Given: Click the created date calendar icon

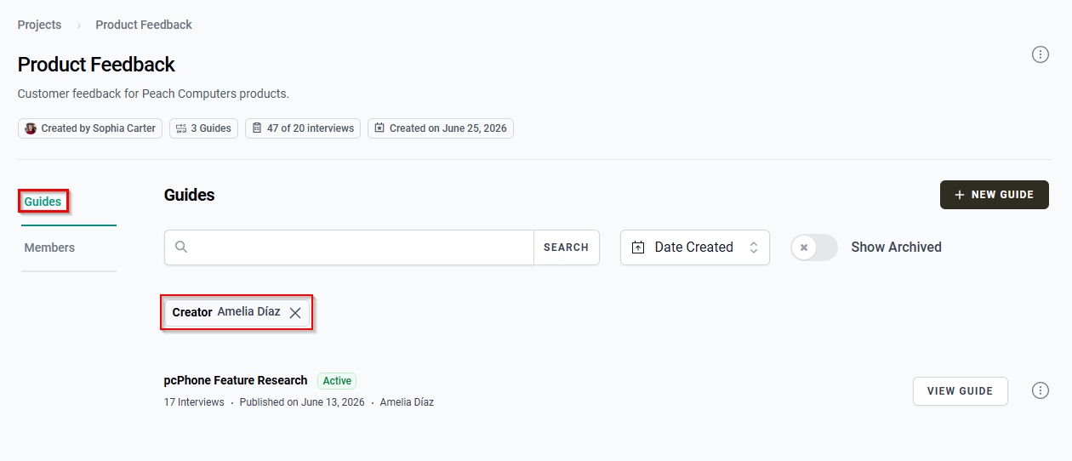Looking at the screenshot, I should 379,128.
